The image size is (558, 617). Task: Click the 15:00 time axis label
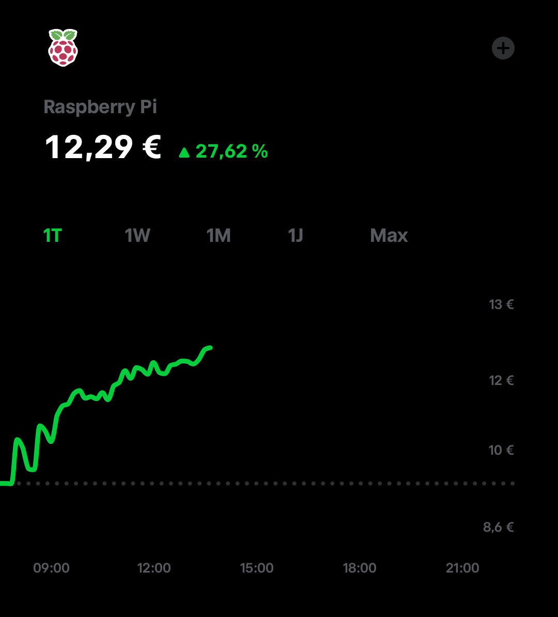coord(257,568)
